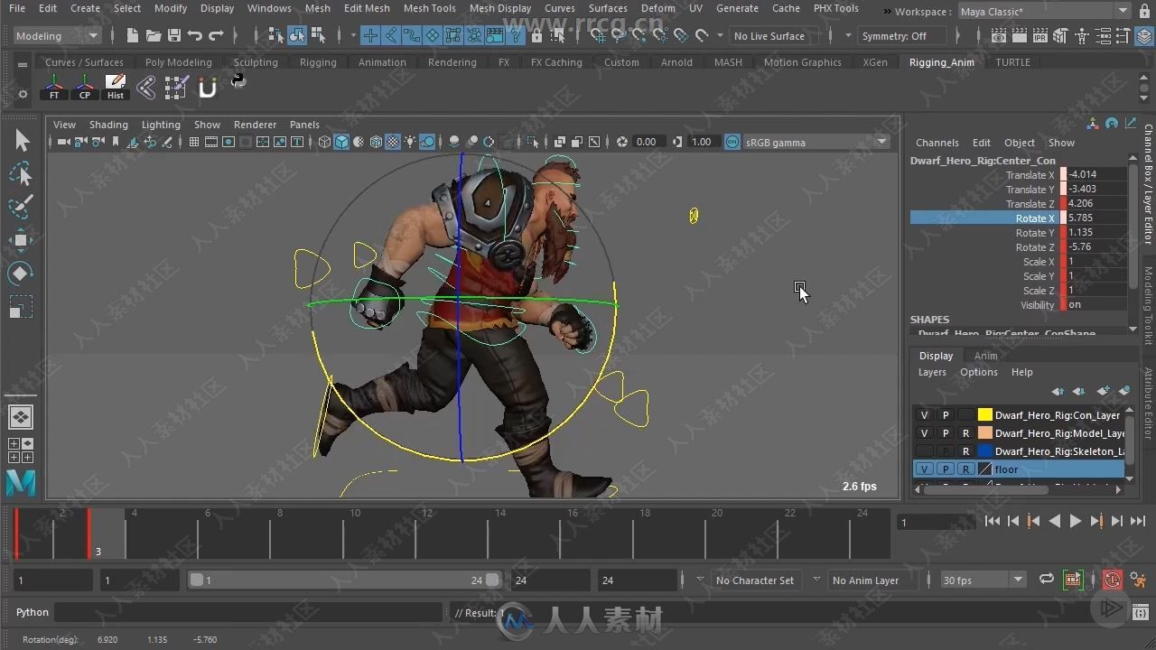Click the FT shelf button

coord(54,88)
